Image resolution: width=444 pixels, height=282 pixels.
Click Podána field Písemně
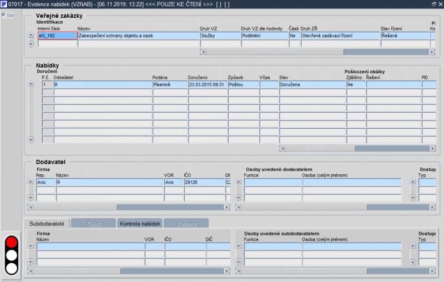click(x=170, y=84)
